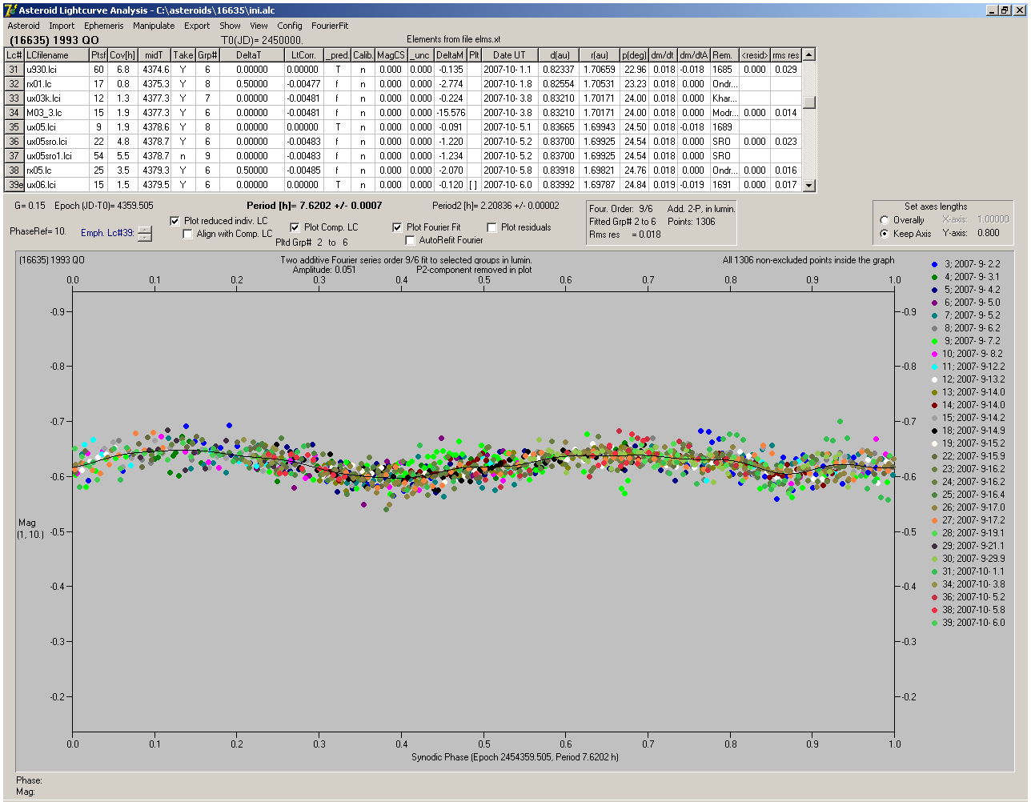The image size is (1031, 802).
Task: Click the orange legend dot for 27; 2007- 9-17.2
Action: 934,520
